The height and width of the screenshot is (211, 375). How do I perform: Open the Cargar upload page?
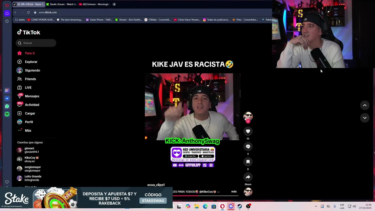click(26, 113)
